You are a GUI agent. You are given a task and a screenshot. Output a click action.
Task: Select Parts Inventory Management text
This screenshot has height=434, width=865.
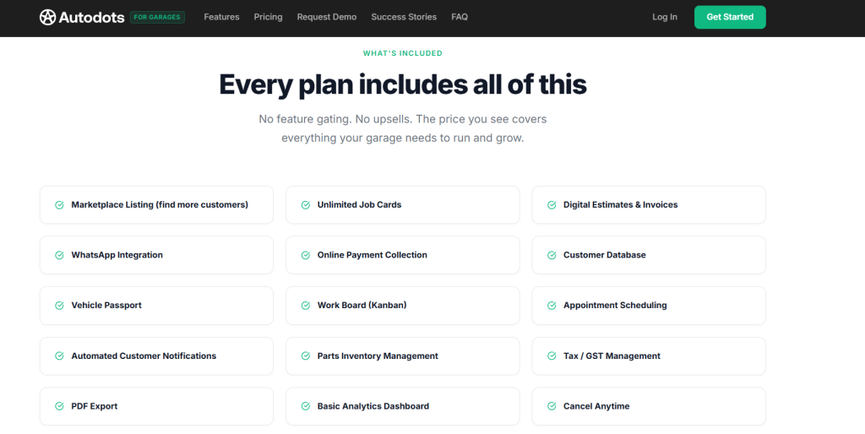tap(378, 355)
